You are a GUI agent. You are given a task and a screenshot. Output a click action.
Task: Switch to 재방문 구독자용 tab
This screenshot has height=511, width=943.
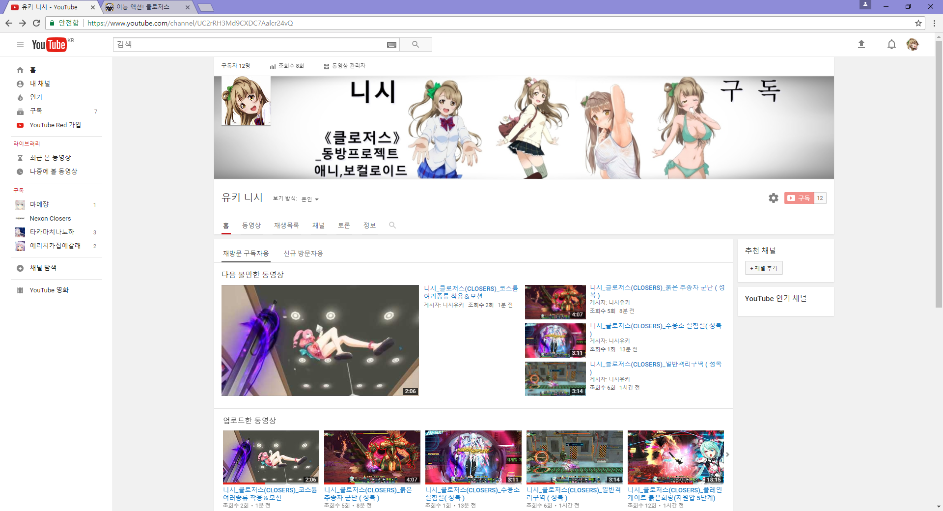pyautogui.click(x=246, y=253)
